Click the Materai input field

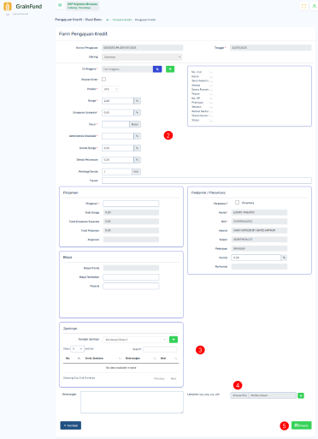(131, 286)
